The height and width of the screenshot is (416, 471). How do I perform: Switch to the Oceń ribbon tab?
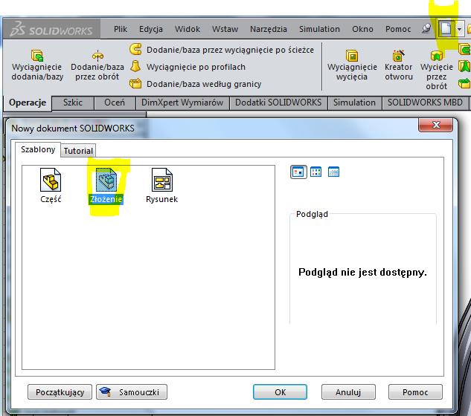click(115, 103)
